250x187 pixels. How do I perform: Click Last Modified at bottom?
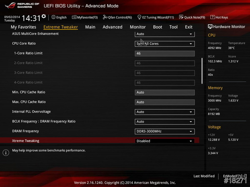point(204,176)
